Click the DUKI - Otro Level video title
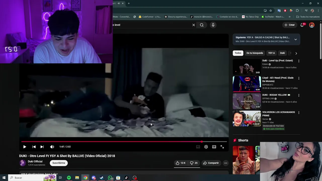Image resolution: width=322 pixels, height=181 pixels. tap(67, 156)
